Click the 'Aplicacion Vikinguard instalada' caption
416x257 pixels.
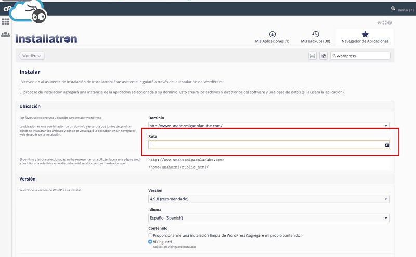point(174,247)
